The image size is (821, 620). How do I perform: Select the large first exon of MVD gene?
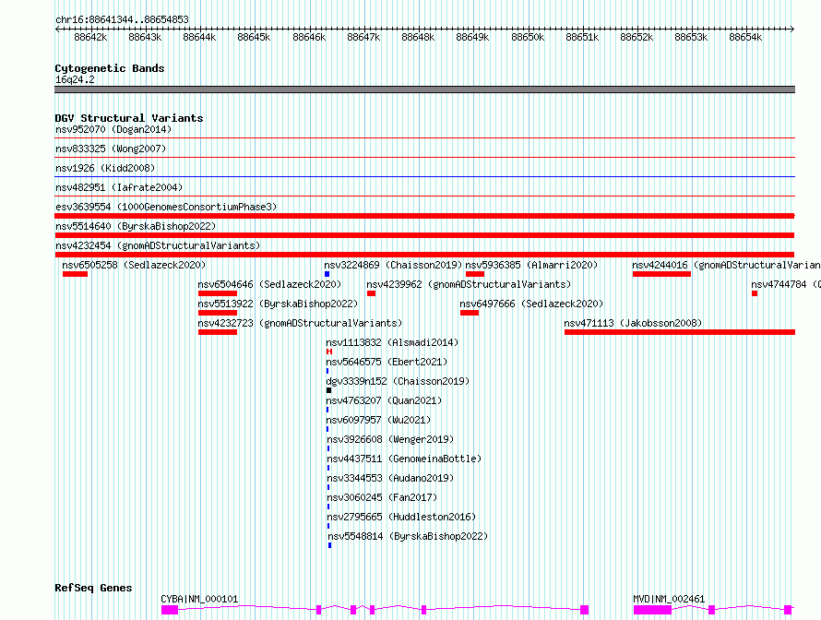pos(652,610)
